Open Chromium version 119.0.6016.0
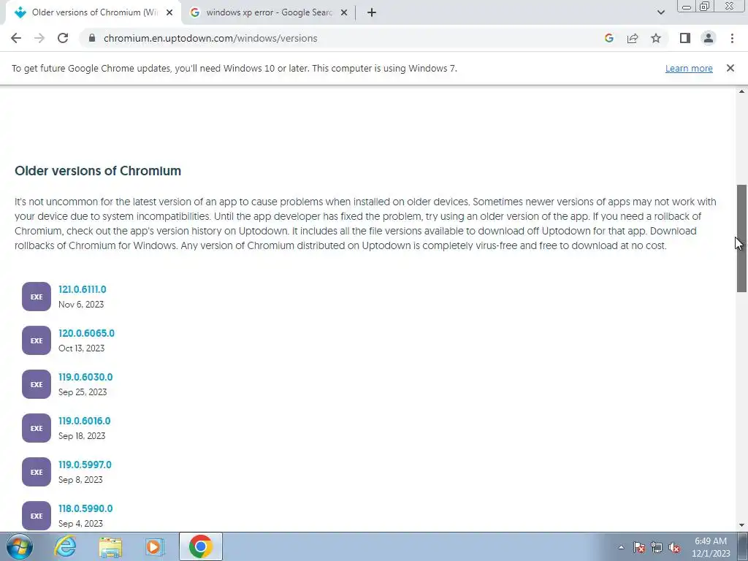The height and width of the screenshot is (561, 748). (x=85, y=421)
